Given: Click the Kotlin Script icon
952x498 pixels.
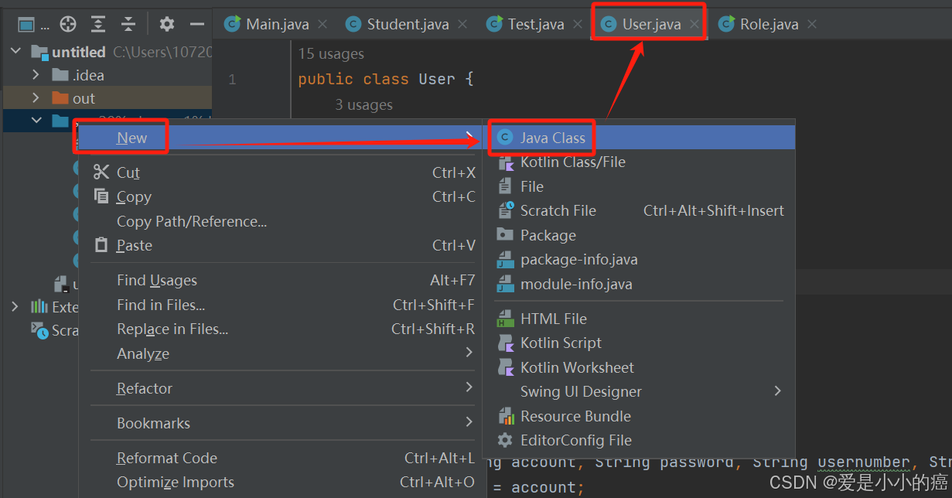Looking at the screenshot, I should pyautogui.click(x=505, y=343).
